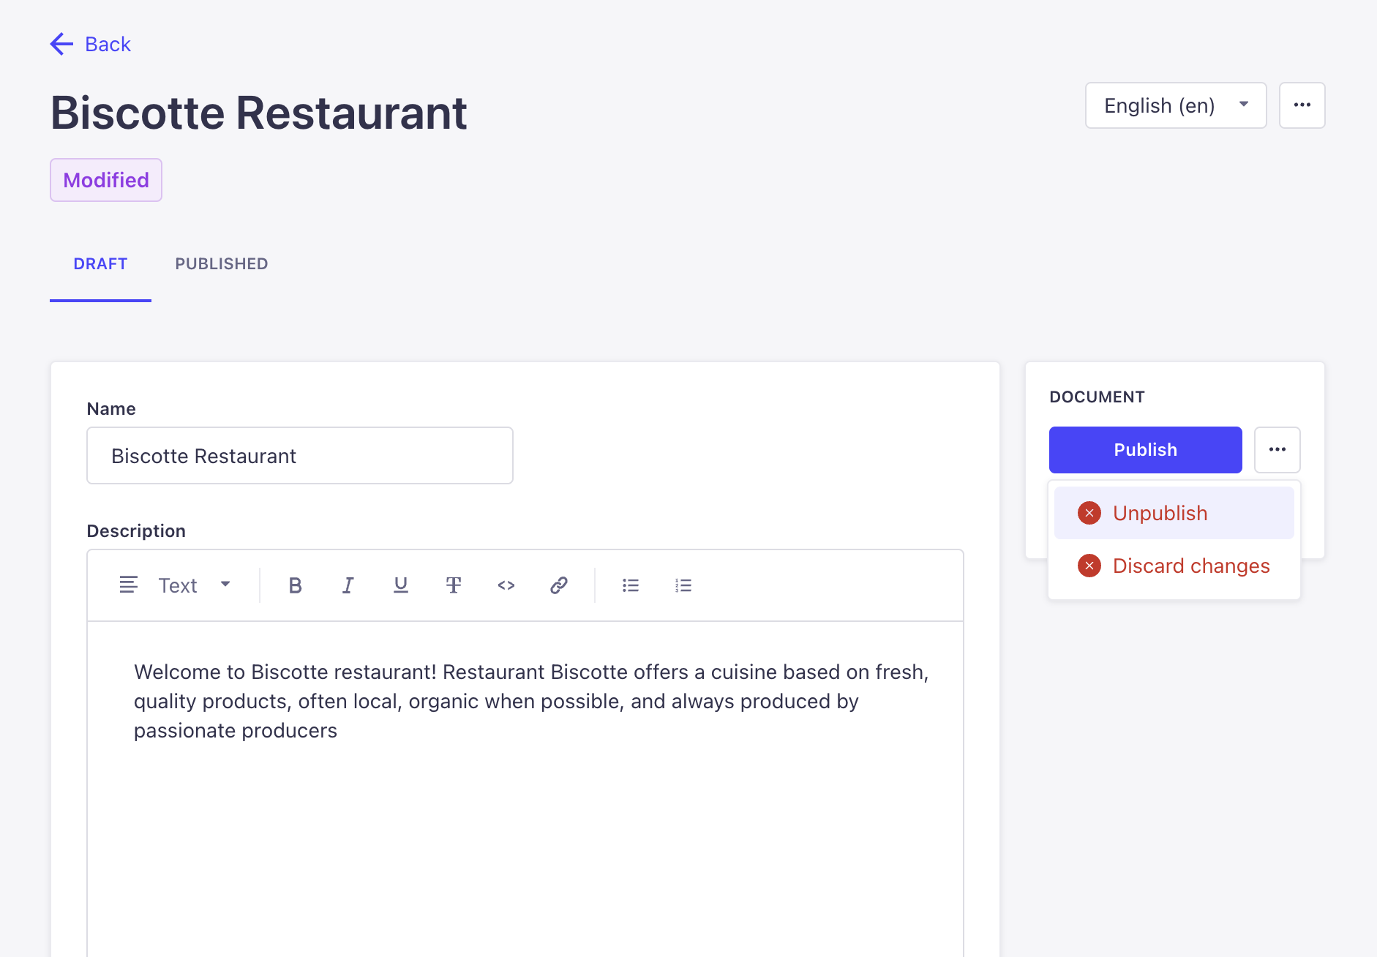Screen dimensions: 1377x957
Task: Insert inline code formatting
Action: tap(506, 585)
